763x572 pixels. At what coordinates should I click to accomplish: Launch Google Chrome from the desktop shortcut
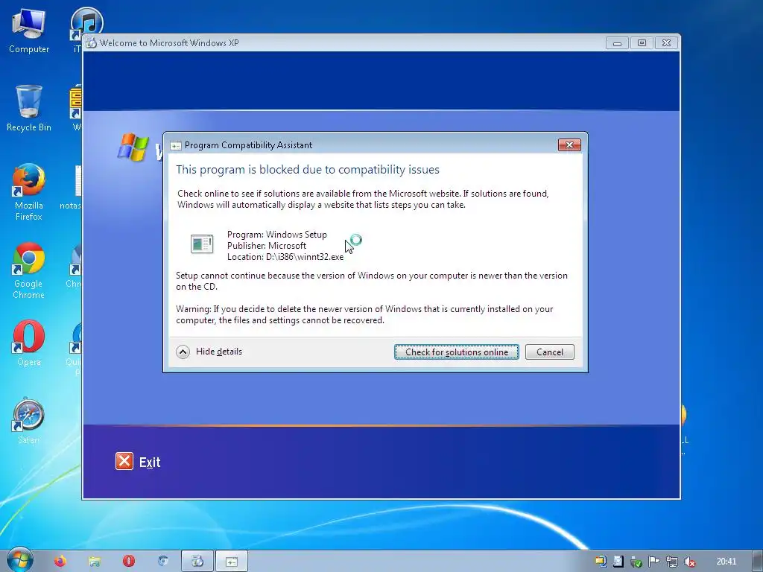[29, 270]
